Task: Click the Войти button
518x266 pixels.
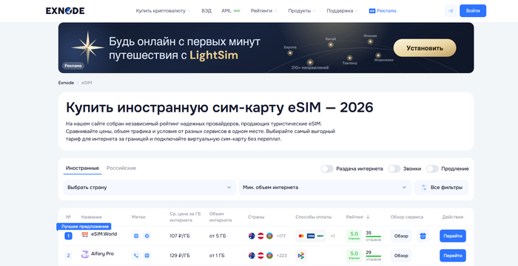Action: (x=473, y=11)
